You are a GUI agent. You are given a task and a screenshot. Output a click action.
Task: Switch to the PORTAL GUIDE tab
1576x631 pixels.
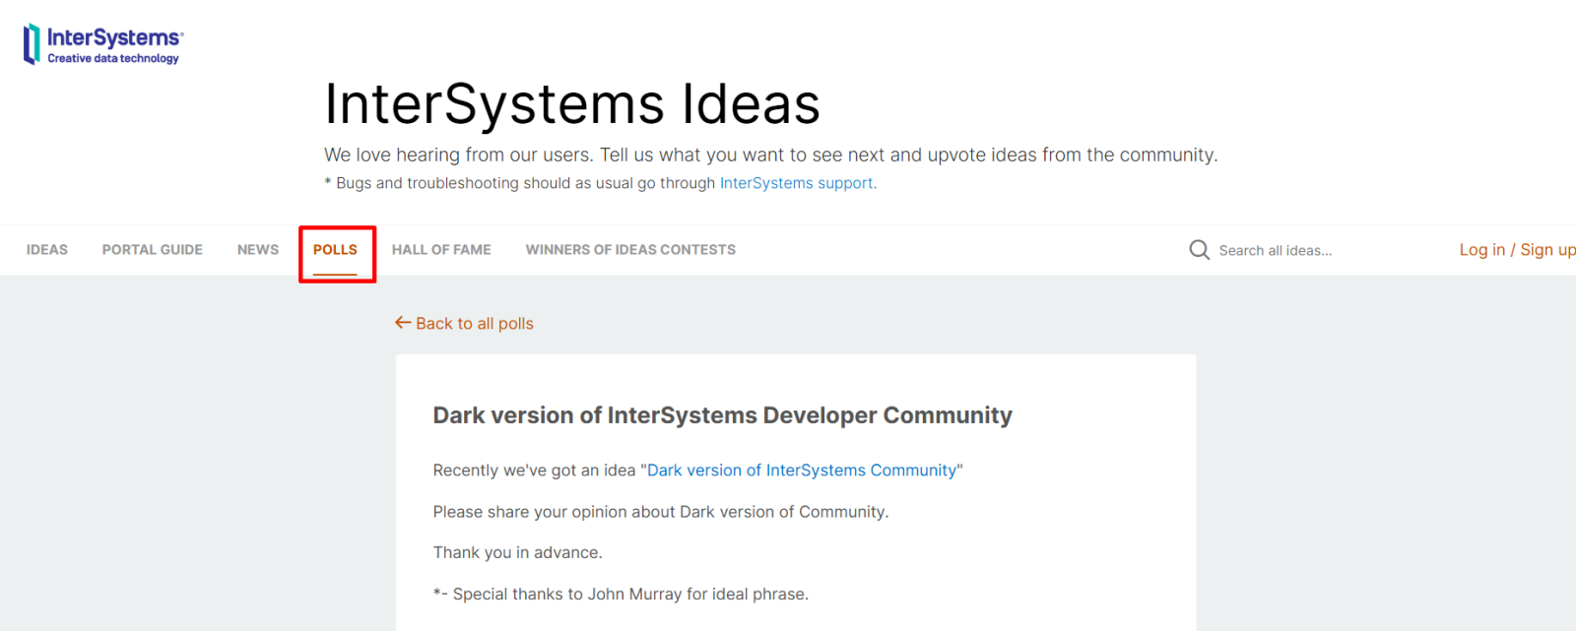coord(153,250)
